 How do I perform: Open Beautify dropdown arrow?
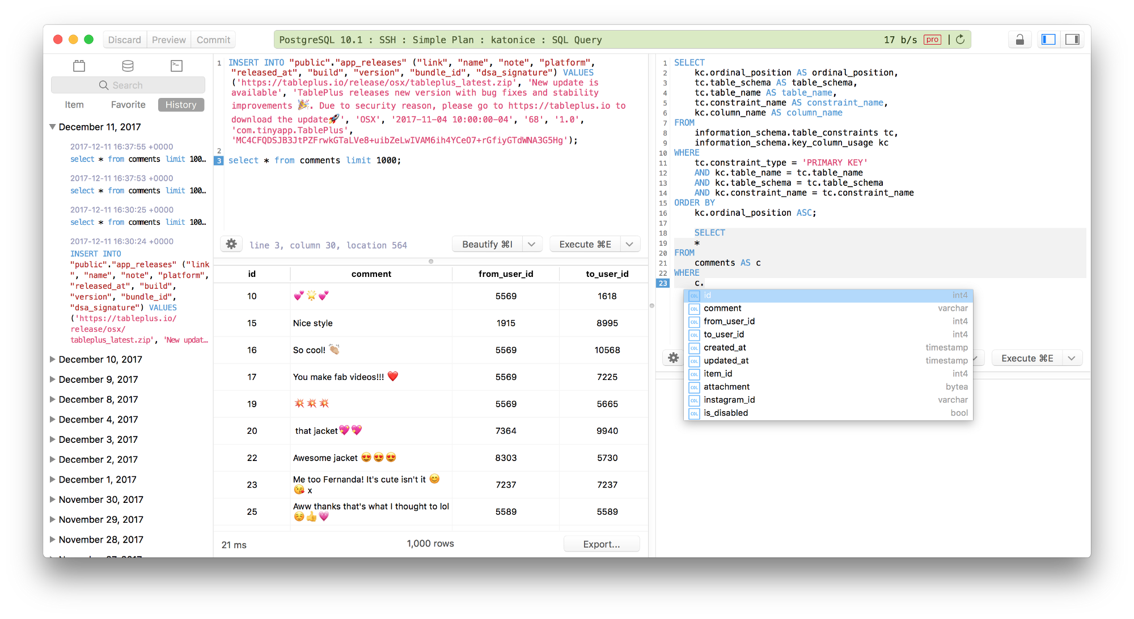click(532, 244)
